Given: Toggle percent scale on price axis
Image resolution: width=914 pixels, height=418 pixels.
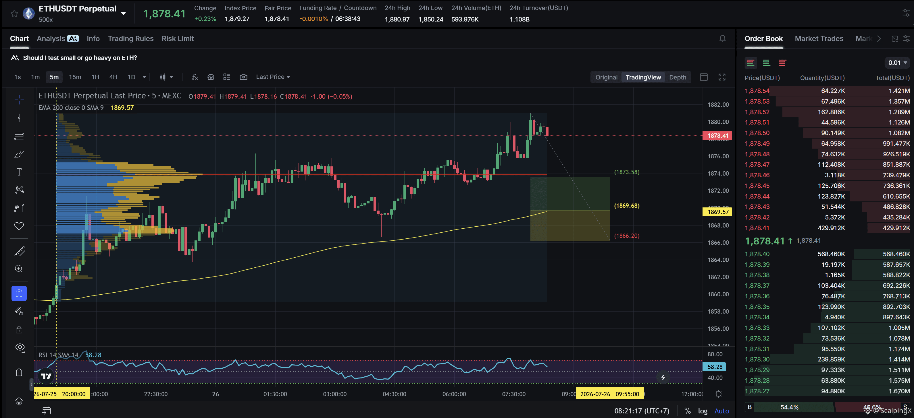Looking at the screenshot, I should click(x=688, y=411).
